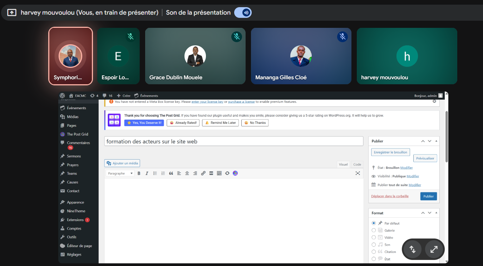
Task: Insert a bulleted list
Action: tap(155, 173)
